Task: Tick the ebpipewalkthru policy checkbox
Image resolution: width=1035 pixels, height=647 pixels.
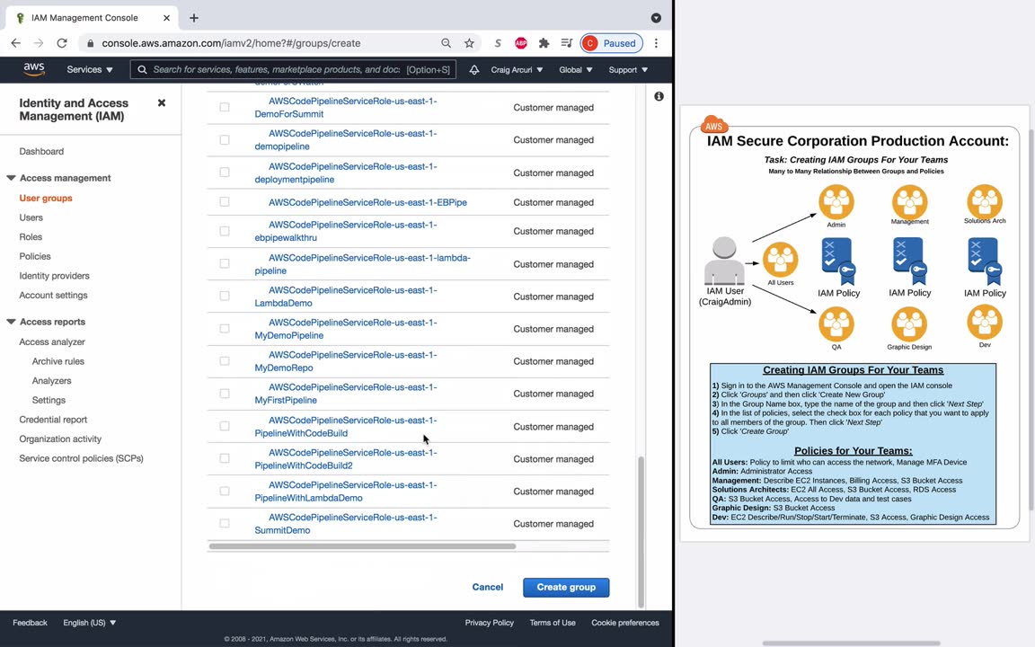Action: (x=225, y=231)
